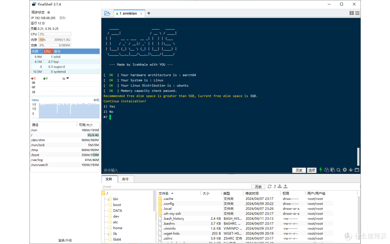Refresh the file list

(269, 186)
